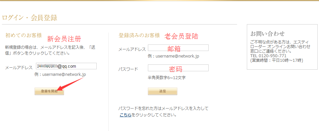
Task: Click the username@network.jp example under login email
Action: (173, 56)
